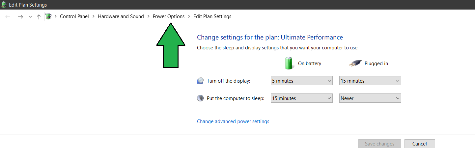Open Turn off display On battery dropdown

[x=301, y=81]
